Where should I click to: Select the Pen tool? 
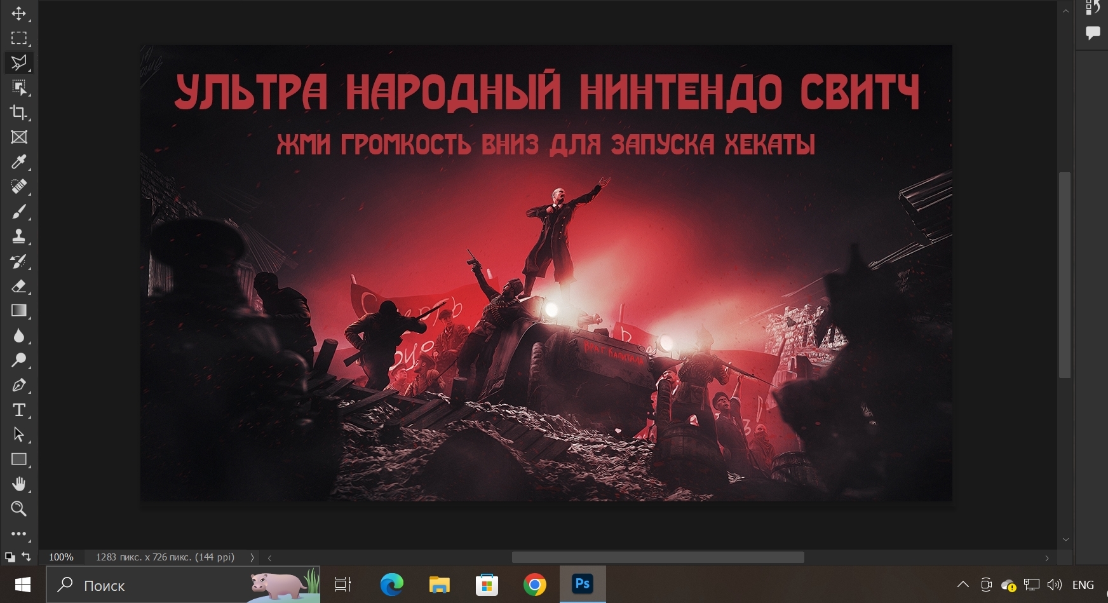tap(18, 385)
